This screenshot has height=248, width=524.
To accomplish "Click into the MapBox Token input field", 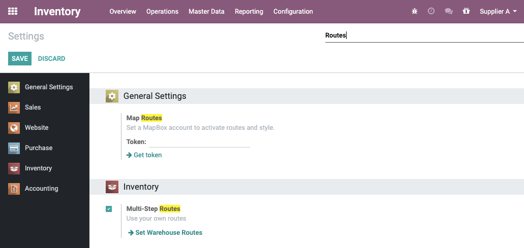I will point(199,142).
